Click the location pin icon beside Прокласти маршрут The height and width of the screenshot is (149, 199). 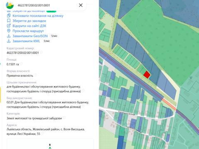point(9,31)
